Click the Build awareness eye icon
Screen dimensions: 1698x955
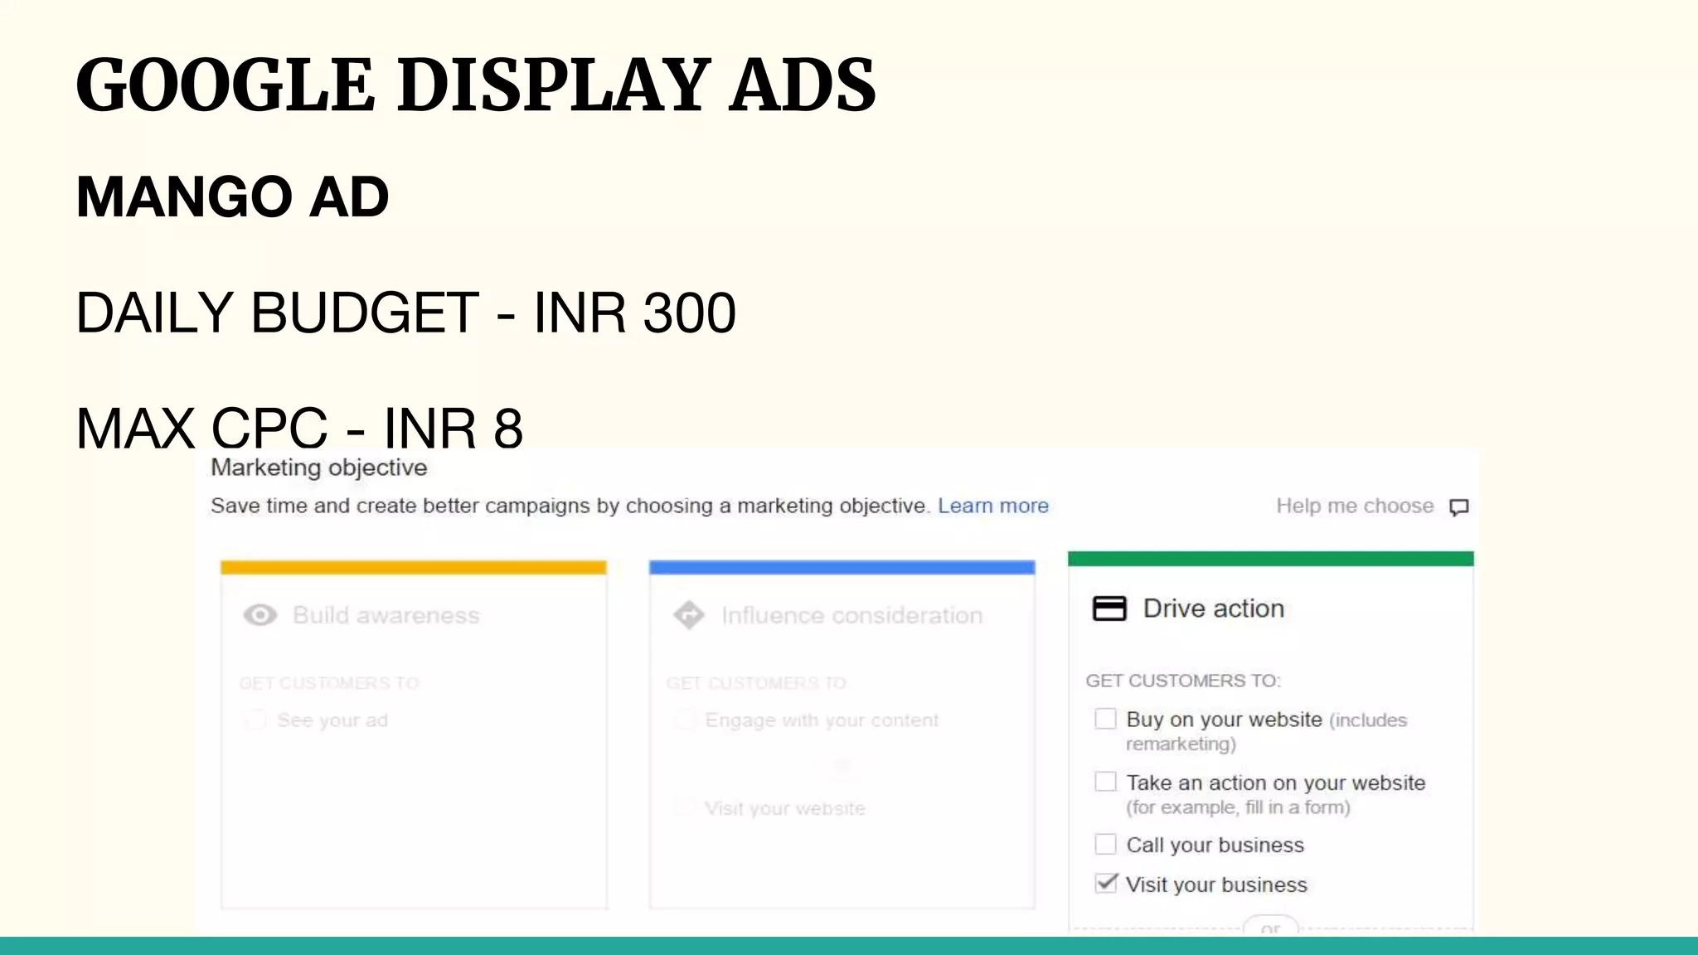click(260, 615)
